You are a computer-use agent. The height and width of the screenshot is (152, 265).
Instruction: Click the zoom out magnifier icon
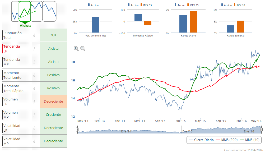(83, 48)
